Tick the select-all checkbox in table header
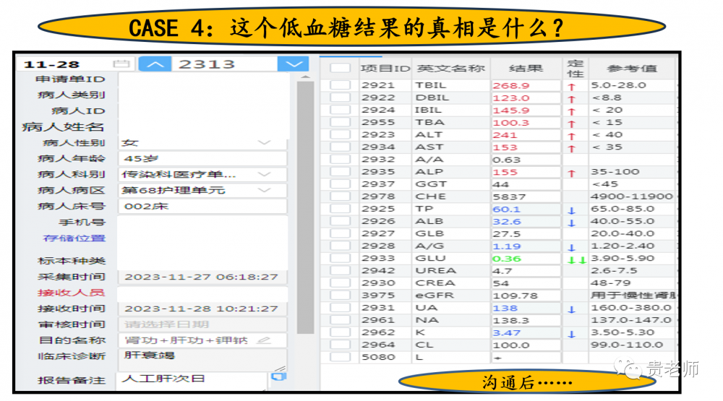The height and width of the screenshot is (401, 723). tap(340, 69)
